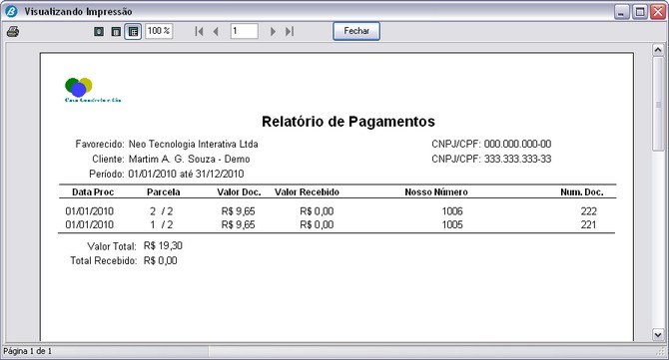Click the vertical scrollbar thumb
669x360 pixels.
point(658,104)
